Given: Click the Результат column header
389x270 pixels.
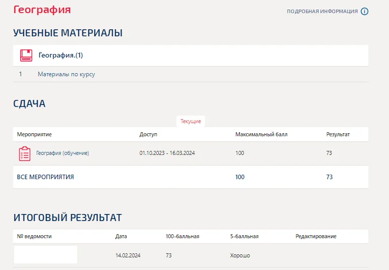Looking at the screenshot, I should pyautogui.click(x=338, y=134).
